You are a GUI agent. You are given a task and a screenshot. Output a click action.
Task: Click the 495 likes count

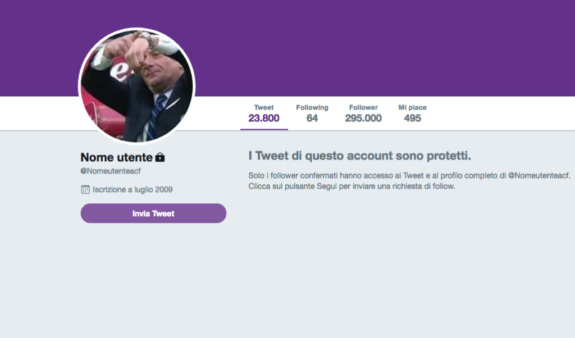pyautogui.click(x=412, y=118)
